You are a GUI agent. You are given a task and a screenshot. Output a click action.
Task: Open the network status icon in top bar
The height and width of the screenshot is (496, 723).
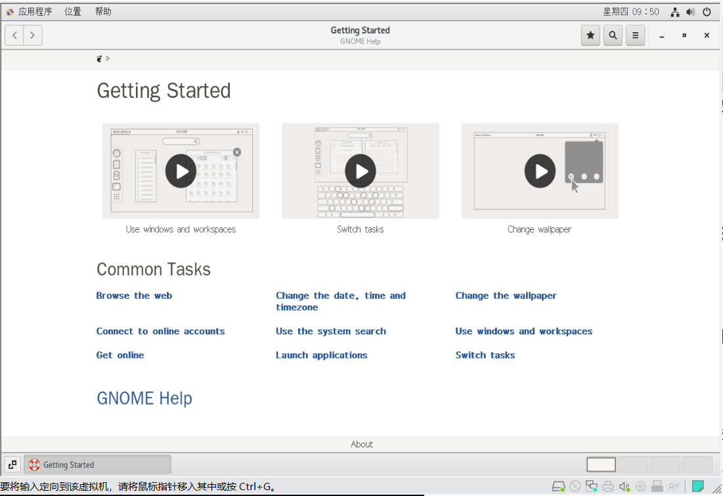(x=675, y=12)
